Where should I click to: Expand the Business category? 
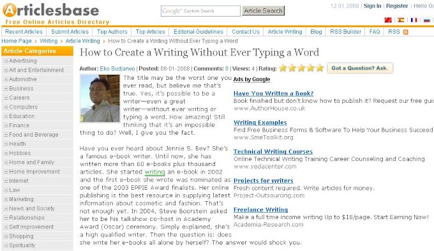pyautogui.click(x=6, y=88)
